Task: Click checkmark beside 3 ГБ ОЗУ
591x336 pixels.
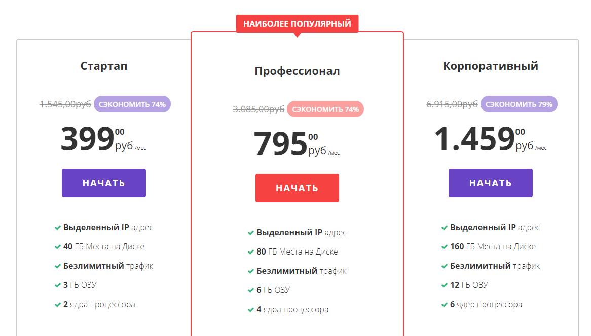Action: tap(58, 285)
